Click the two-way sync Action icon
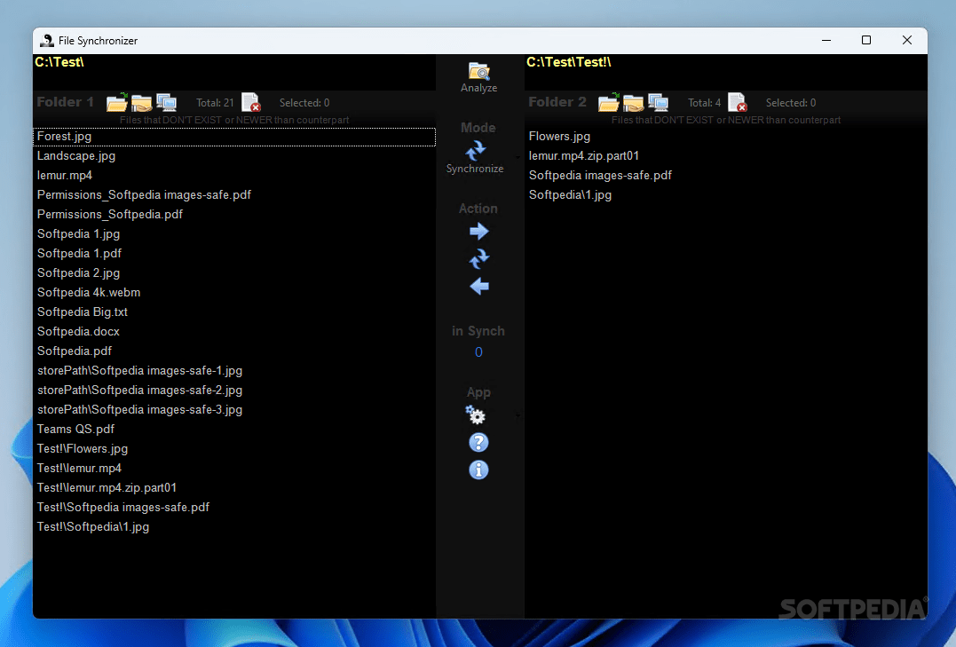 pyautogui.click(x=479, y=258)
